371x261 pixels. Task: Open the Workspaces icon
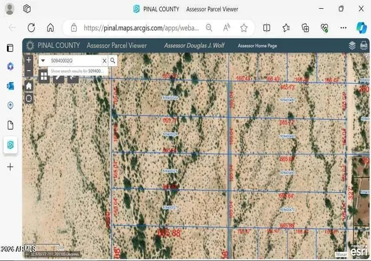[x=27, y=9]
